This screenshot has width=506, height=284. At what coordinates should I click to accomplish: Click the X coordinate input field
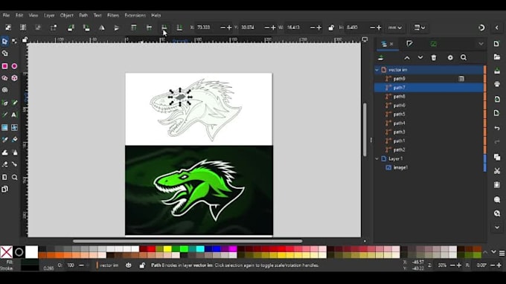pos(207,28)
